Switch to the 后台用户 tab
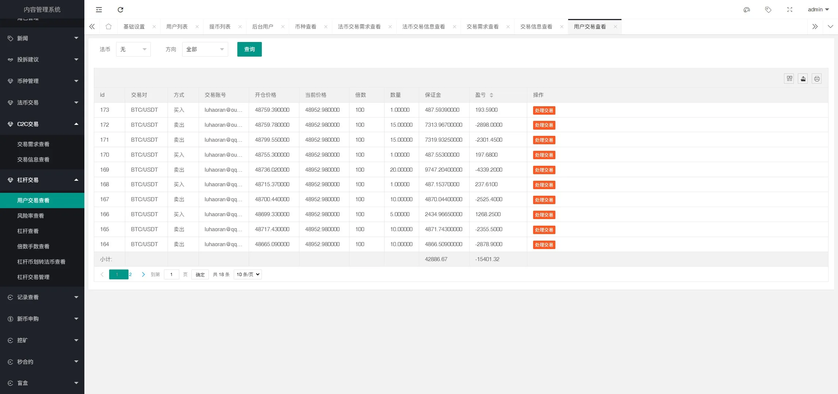Image resolution: width=838 pixels, height=394 pixels. pos(263,27)
